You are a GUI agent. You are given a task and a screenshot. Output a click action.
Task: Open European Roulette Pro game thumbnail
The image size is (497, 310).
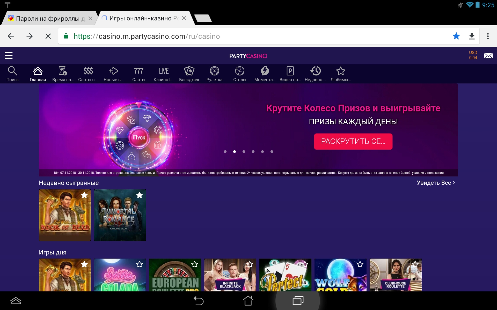click(175, 275)
